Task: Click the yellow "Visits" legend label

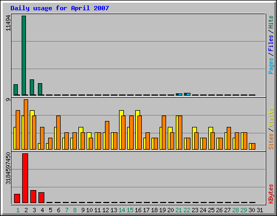Action: click(271, 117)
